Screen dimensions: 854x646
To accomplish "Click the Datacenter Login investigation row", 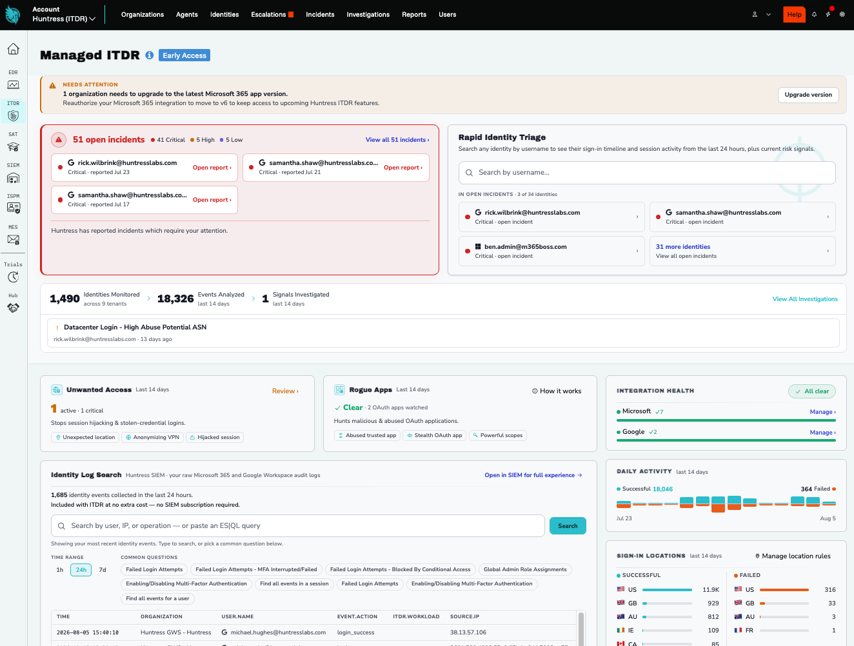I will tap(443, 333).
